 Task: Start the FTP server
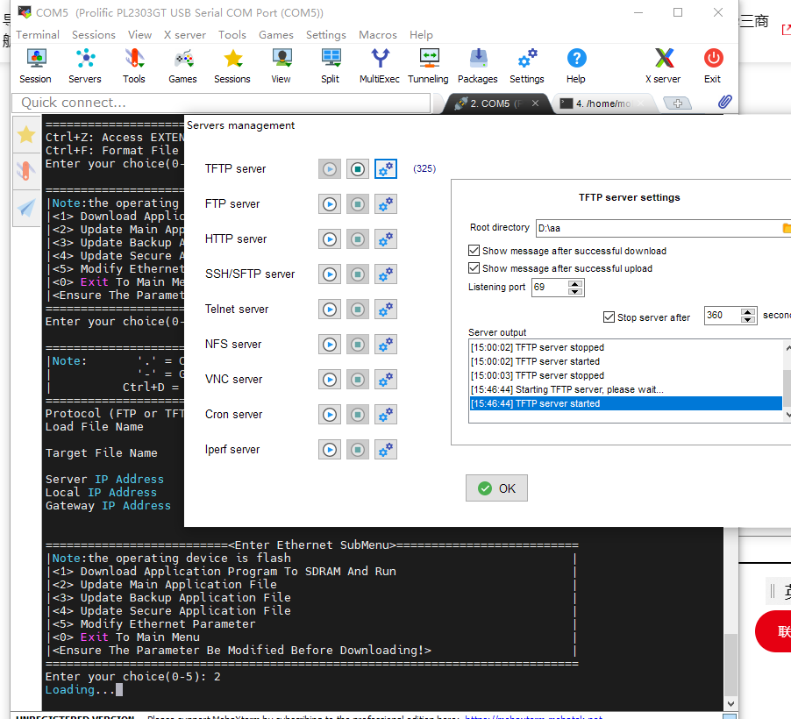329,204
